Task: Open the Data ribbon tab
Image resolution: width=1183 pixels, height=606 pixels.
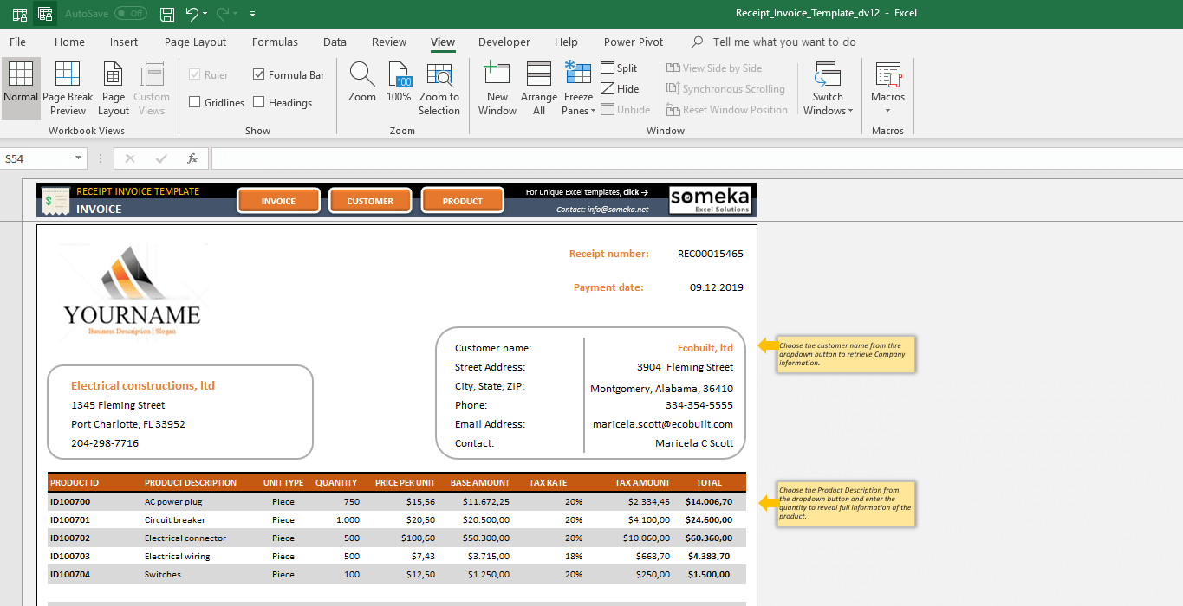Action: 335,42
